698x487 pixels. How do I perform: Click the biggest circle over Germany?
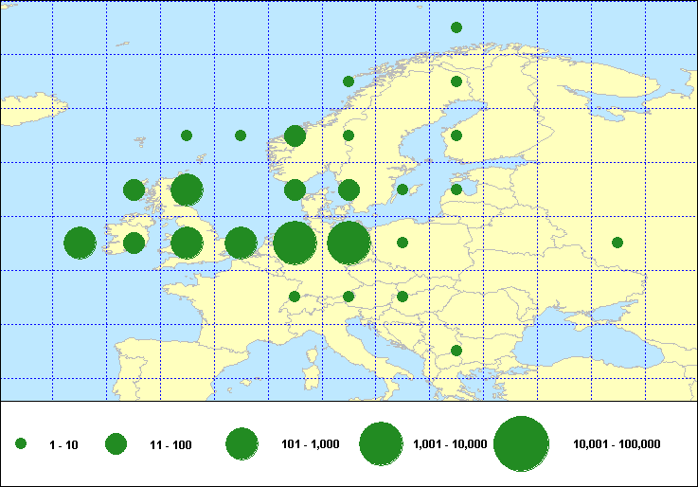(x=349, y=243)
